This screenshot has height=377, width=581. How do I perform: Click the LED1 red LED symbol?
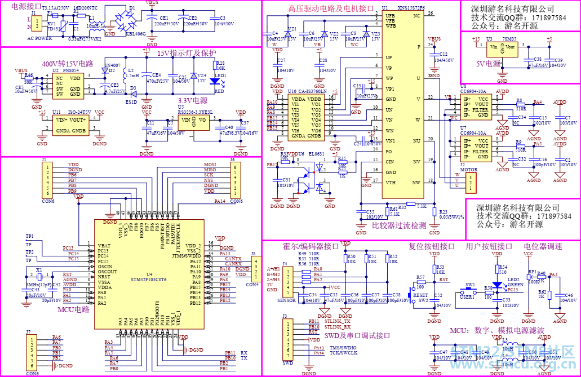(x=215, y=81)
